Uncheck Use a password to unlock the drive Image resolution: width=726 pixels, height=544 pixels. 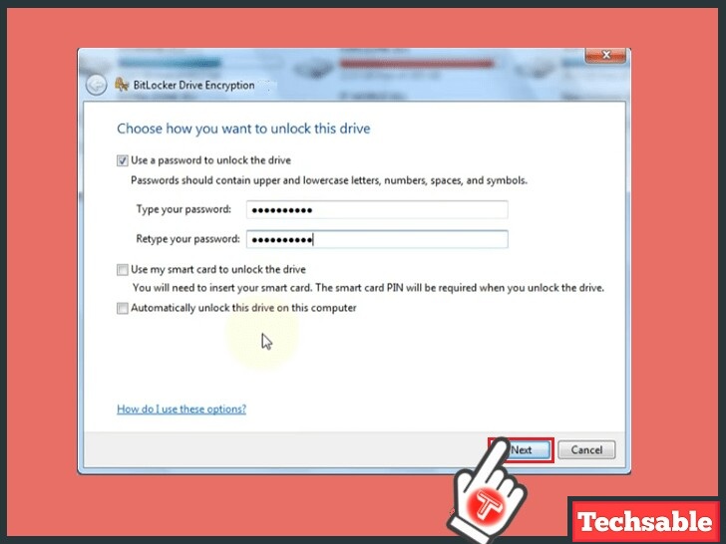123,160
